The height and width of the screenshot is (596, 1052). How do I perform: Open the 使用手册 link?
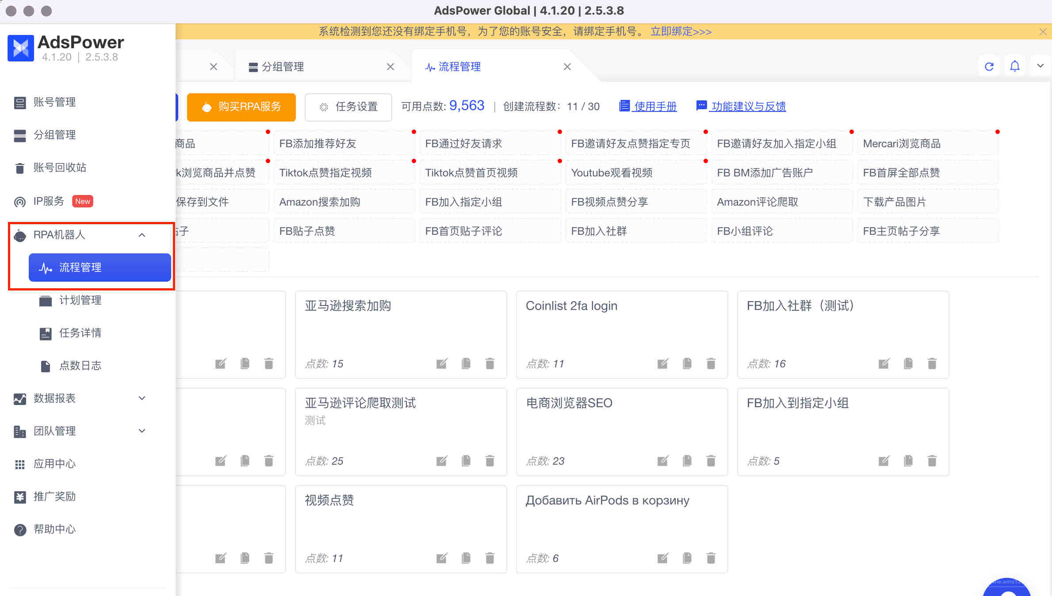tap(648, 107)
